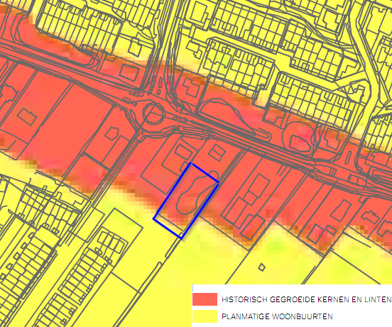Click the small diamond-shaped building in the yellow field
Image resolution: width=392 pixels, height=327 pixels.
tap(262, 267)
